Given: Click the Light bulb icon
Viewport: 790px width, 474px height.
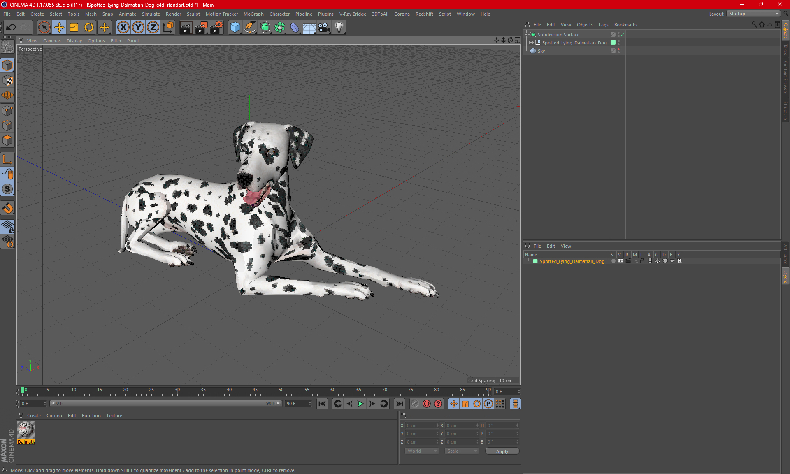Looking at the screenshot, I should 339,27.
